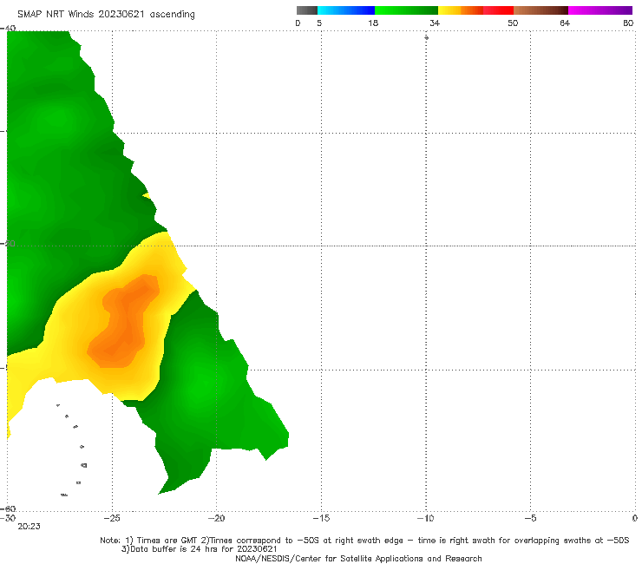Click the longitude axis label '-25'
This screenshot has height=564, width=642.
[112, 518]
